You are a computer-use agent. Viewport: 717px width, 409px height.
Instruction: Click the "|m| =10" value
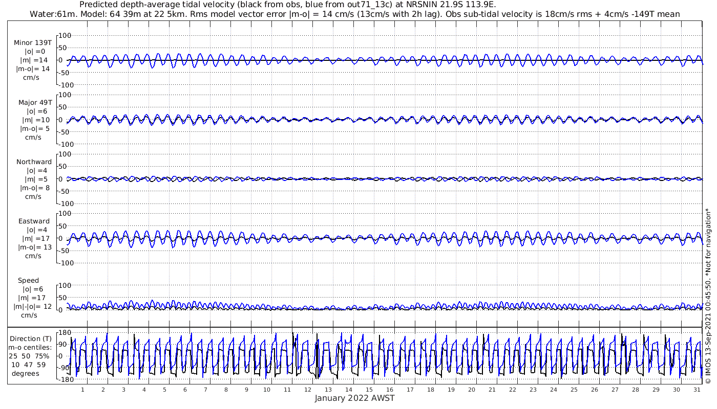[x=36, y=120]
